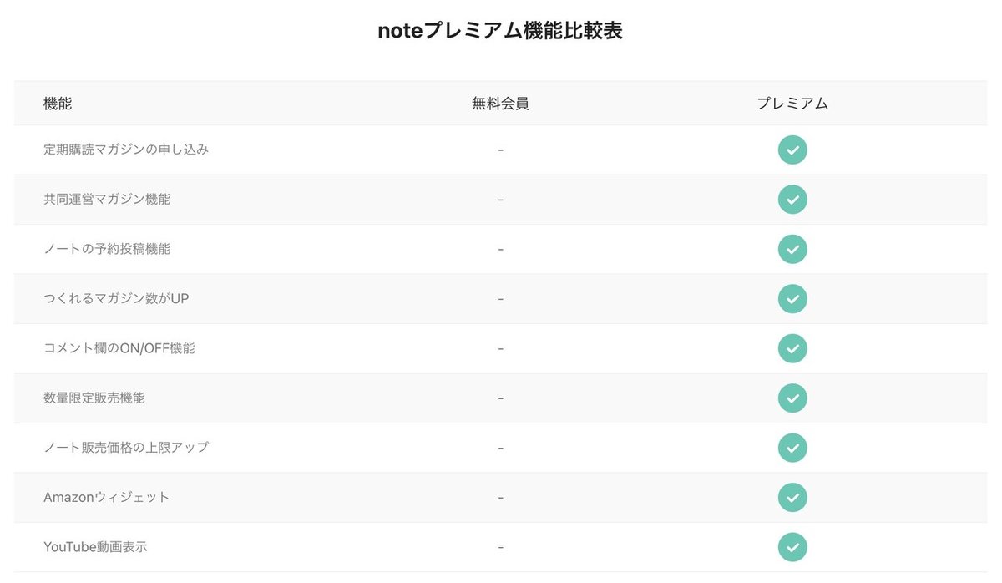Click the 定期購読マガジンの申し込み feature label
Image resolution: width=1002 pixels, height=583 pixels.
[126, 150]
